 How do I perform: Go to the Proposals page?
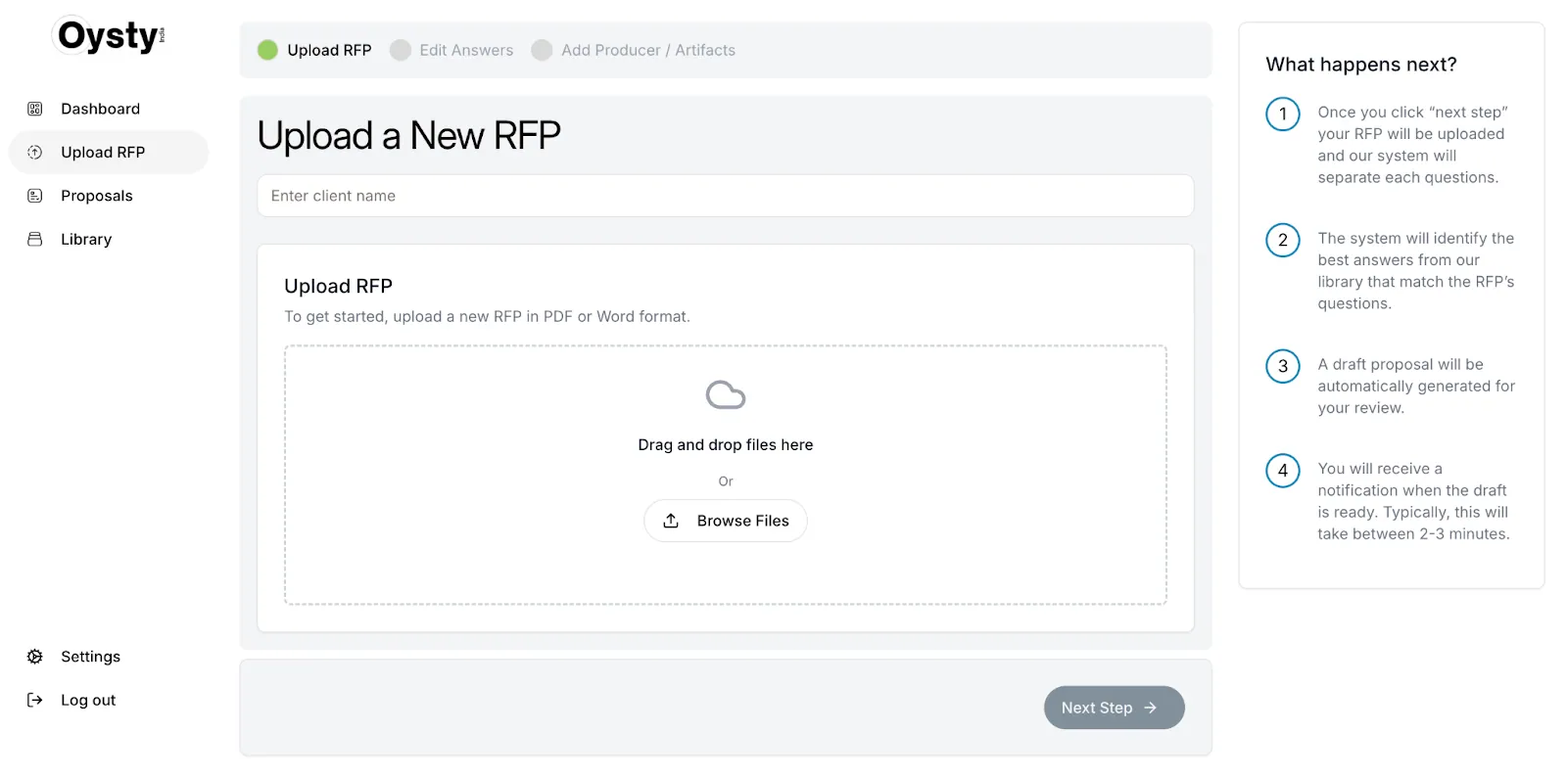(109, 196)
